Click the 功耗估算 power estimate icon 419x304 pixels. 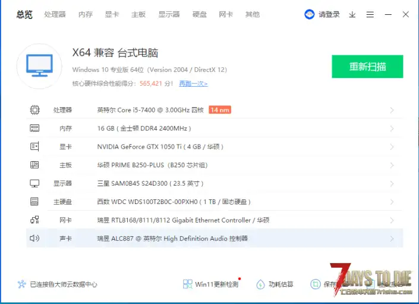(260, 284)
